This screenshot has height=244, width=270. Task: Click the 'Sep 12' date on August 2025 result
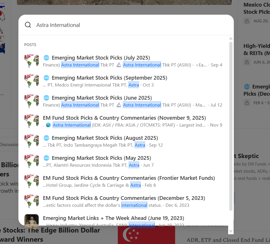[x=156, y=145]
